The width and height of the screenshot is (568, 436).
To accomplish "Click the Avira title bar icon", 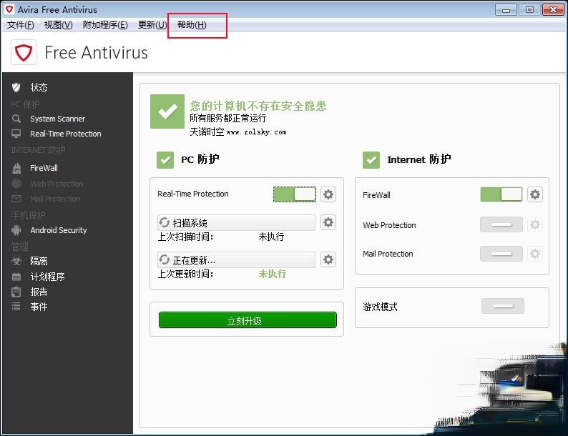I will click(x=9, y=9).
